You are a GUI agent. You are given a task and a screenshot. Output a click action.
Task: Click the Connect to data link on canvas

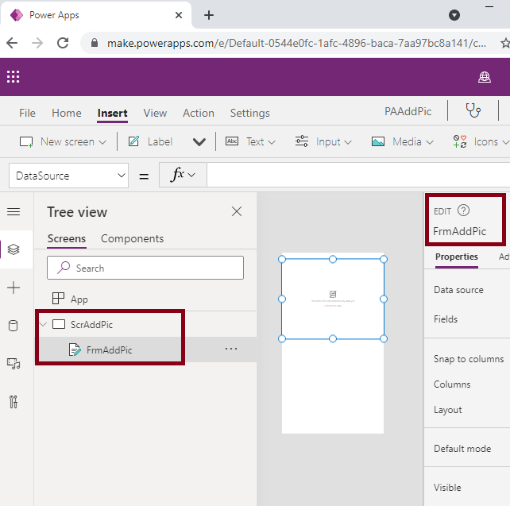333,306
